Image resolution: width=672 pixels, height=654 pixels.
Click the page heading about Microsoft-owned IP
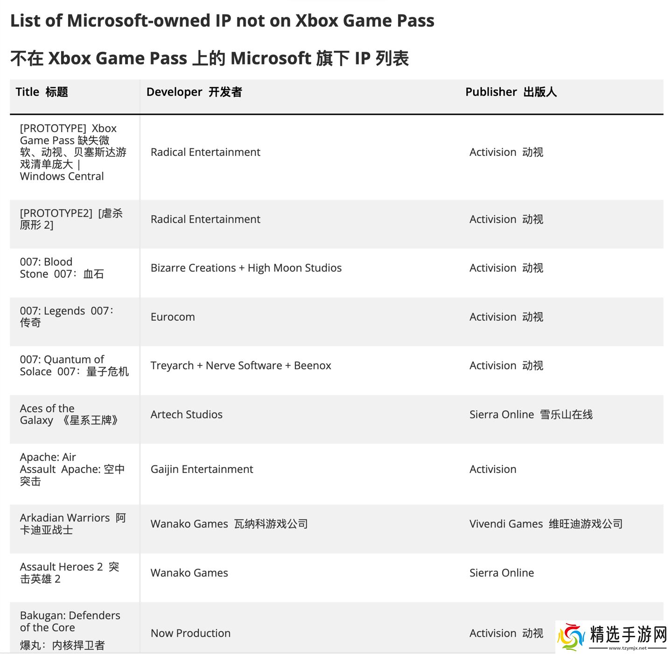point(222,21)
